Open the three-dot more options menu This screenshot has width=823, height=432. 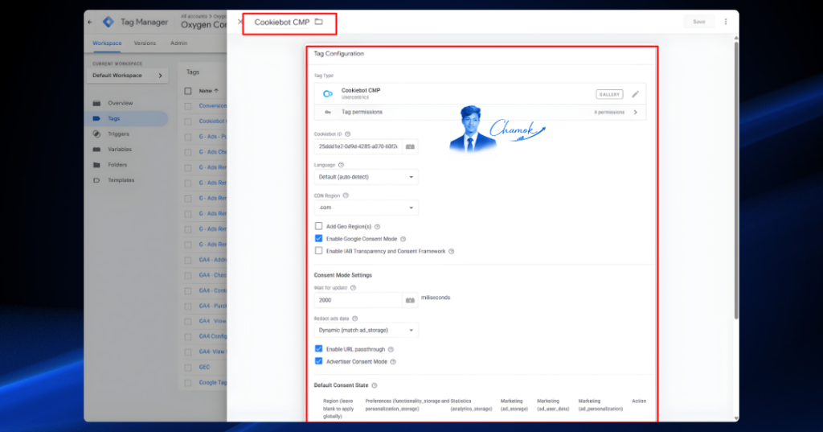[726, 22]
